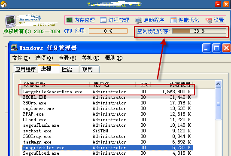Select the 进程管理 process management icon
Image resolution: width=231 pixels, height=156 pixels.
103,20
